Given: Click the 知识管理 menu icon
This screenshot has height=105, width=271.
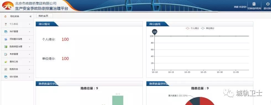Looking at the screenshot, I should (x=6, y=32).
